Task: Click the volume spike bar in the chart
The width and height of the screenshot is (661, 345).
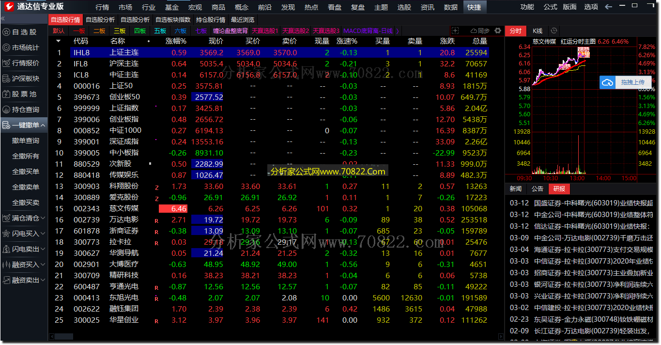Action: [x=579, y=154]
